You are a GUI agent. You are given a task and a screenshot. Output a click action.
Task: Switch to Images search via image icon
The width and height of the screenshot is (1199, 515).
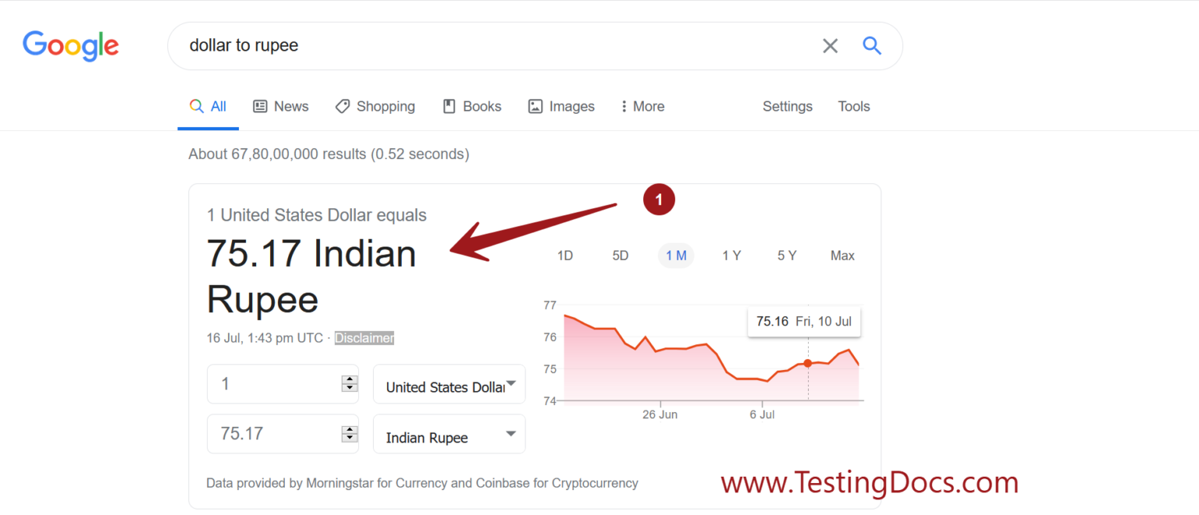560,106
